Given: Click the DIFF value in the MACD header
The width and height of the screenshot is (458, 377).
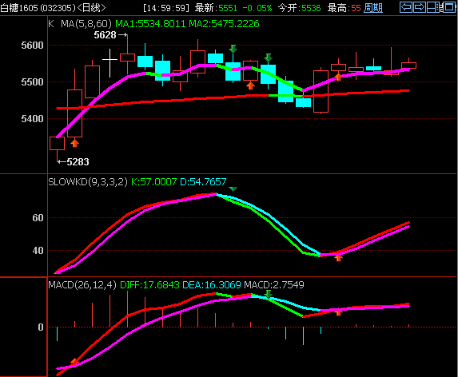Looking at the screenshot, I should click(x=149, y=285).
